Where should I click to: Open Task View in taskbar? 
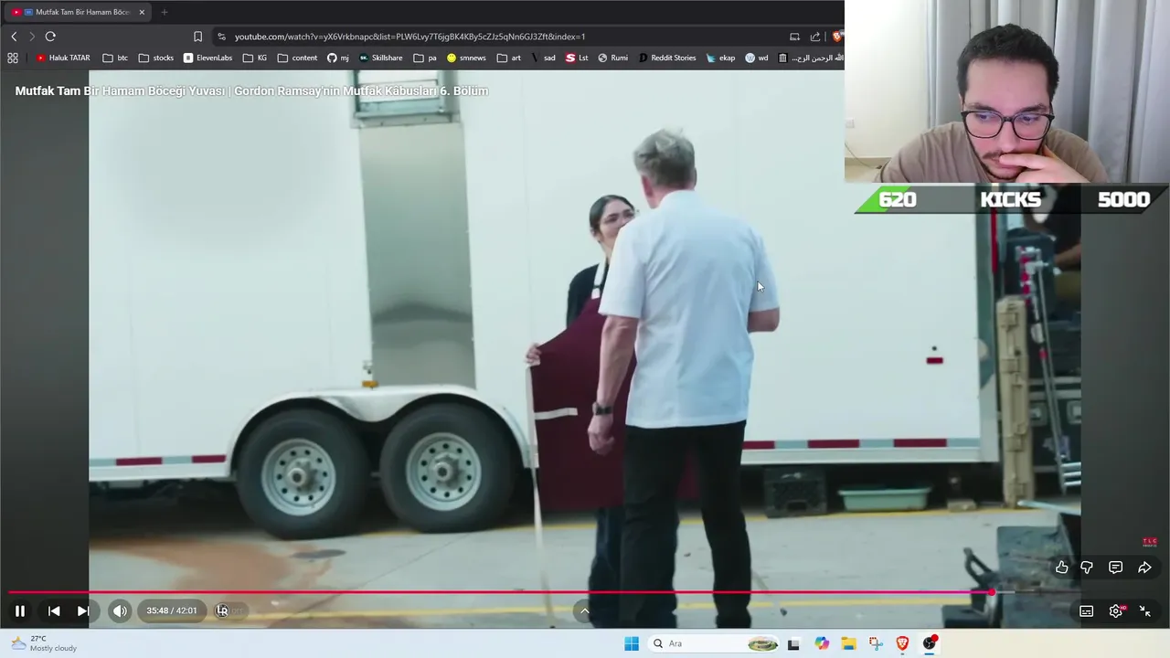[x=793, y=643]
